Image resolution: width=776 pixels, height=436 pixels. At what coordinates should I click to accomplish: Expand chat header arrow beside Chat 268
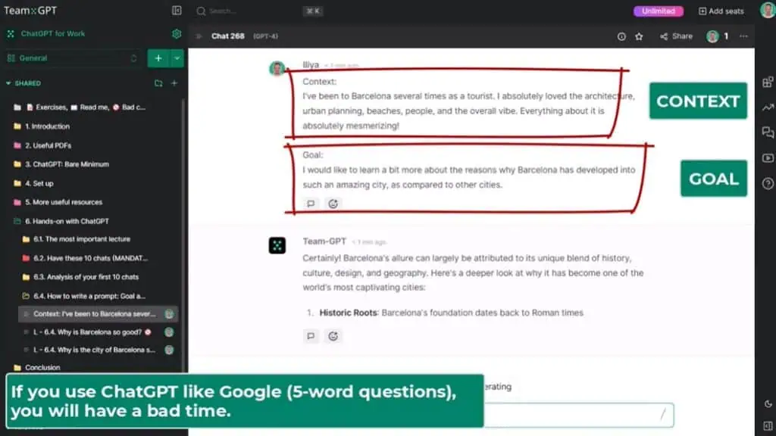pyautogui.click(x=199, y=36)
